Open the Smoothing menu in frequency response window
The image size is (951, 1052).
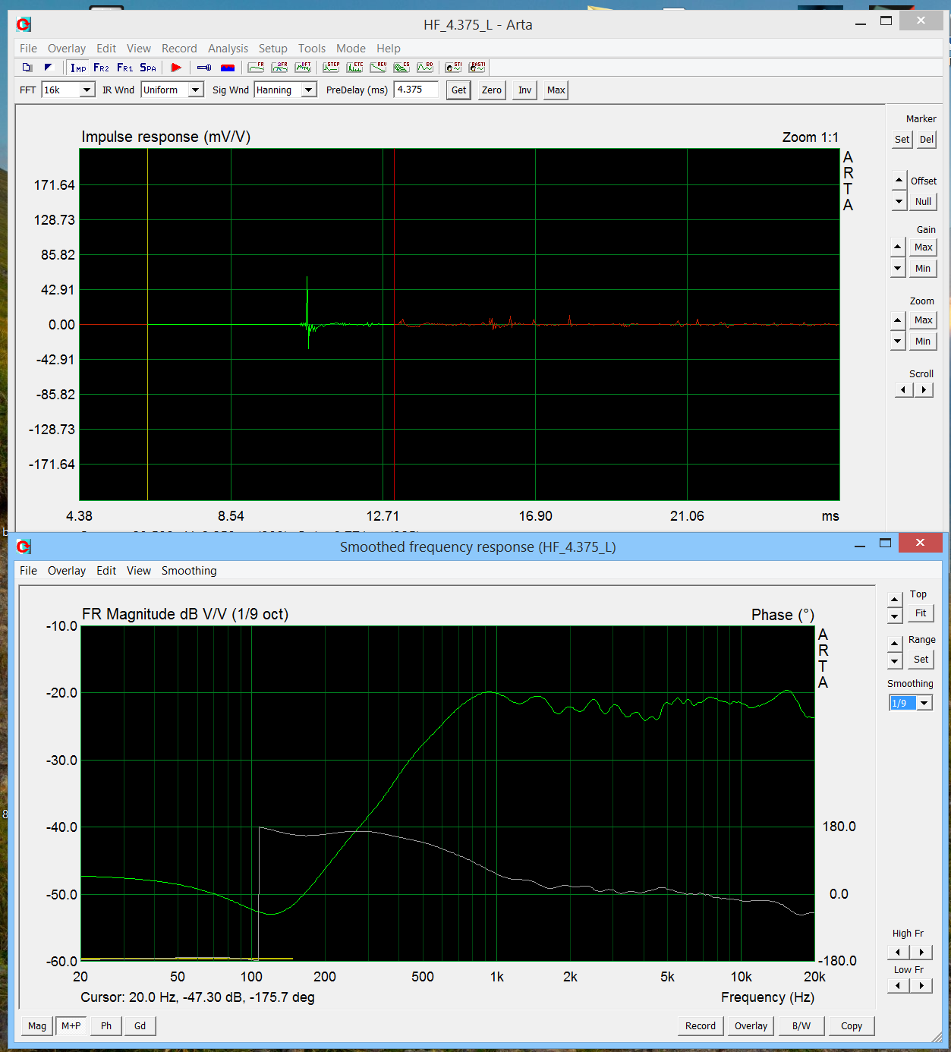point(189,571)
